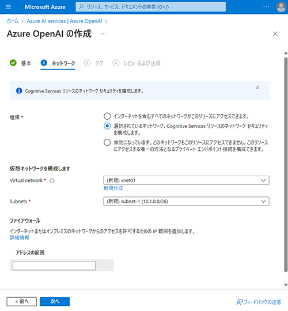Image resolution: width=288 pixels, height=311 pixels.
Task: Click the 次へ button
Action: [55, 301]
